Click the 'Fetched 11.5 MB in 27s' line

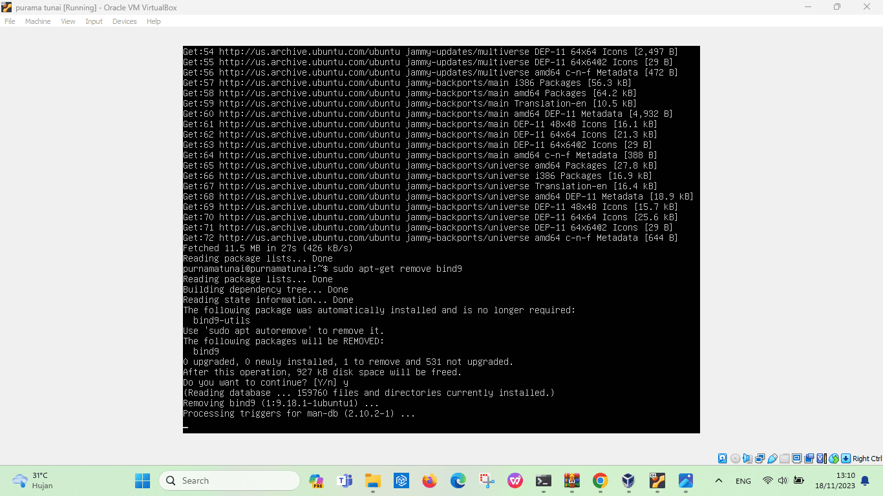tap(268, 248)
